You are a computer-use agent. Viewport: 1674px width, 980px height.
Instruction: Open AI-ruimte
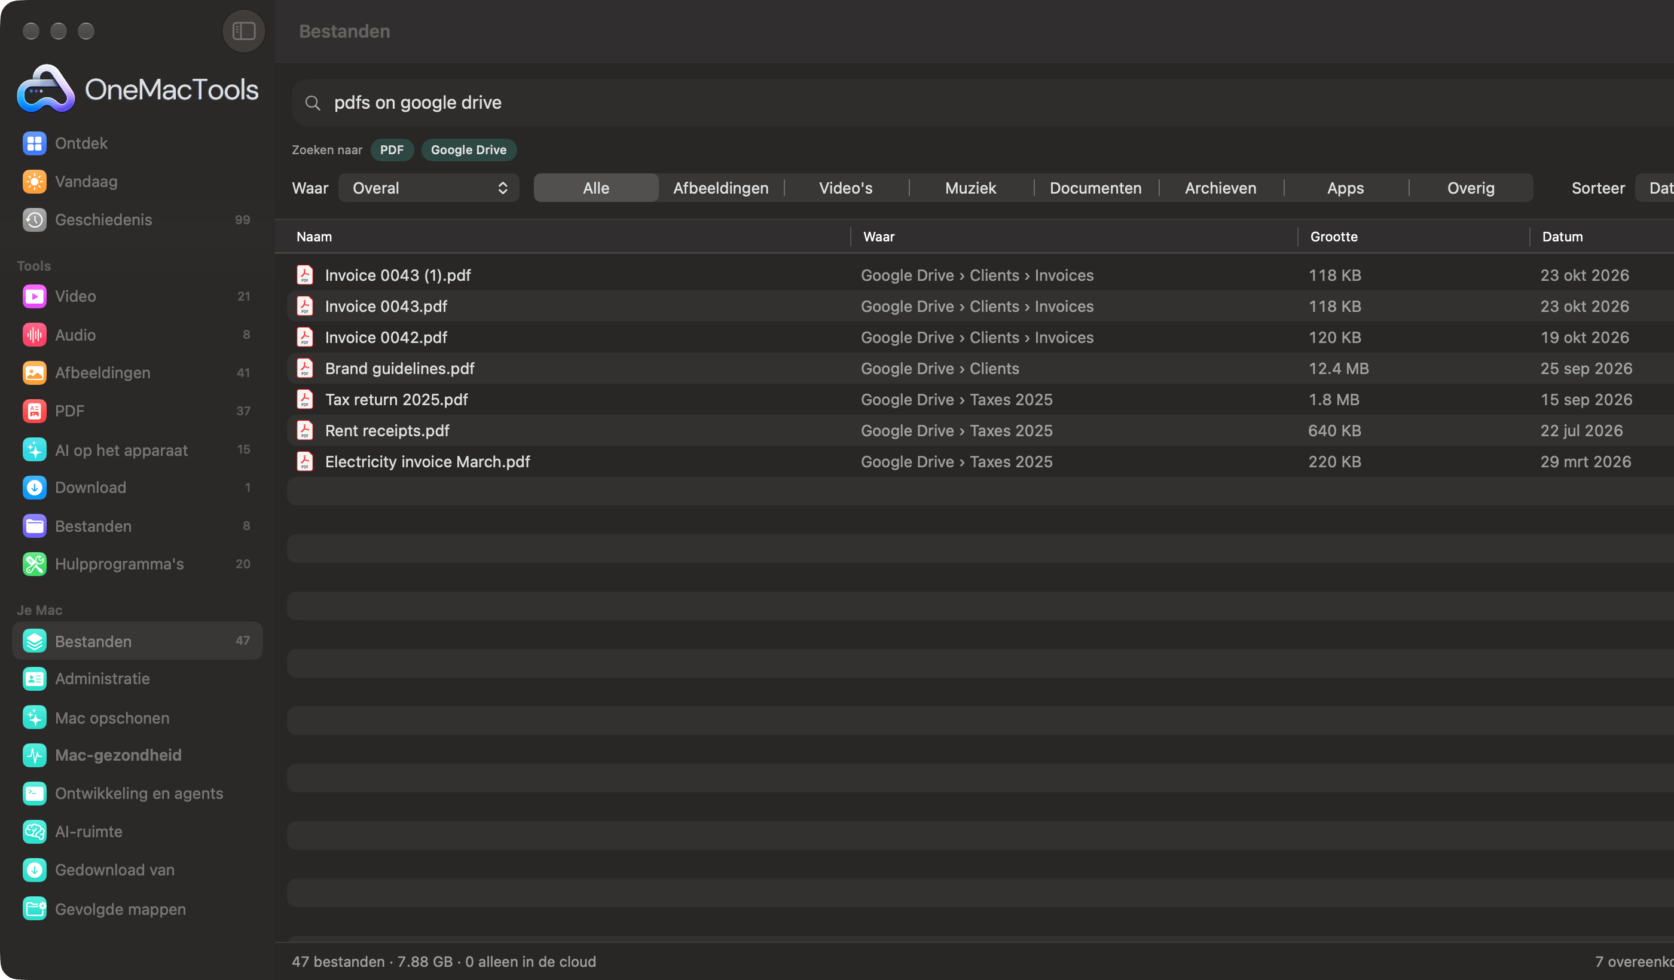pyautogui.click(x=137, y=831)
